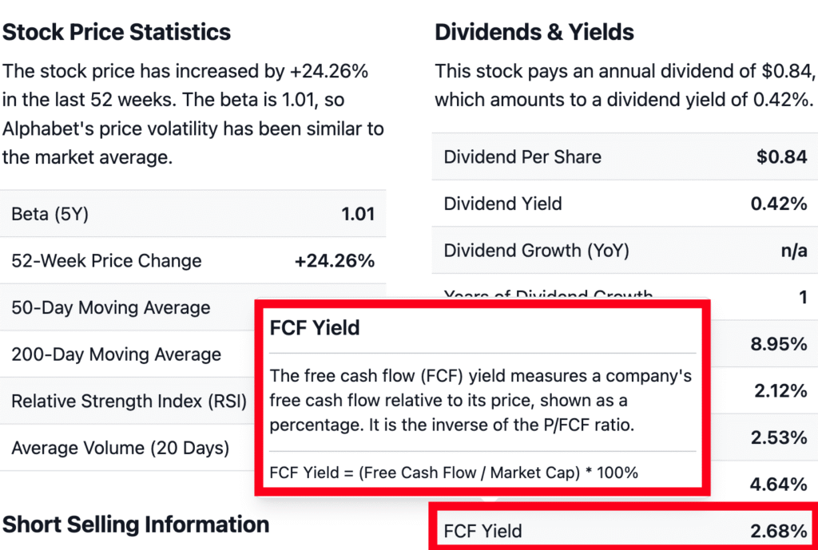
Task: Click the $0.84 dividend per share value
Action: (x=782, y=157)
